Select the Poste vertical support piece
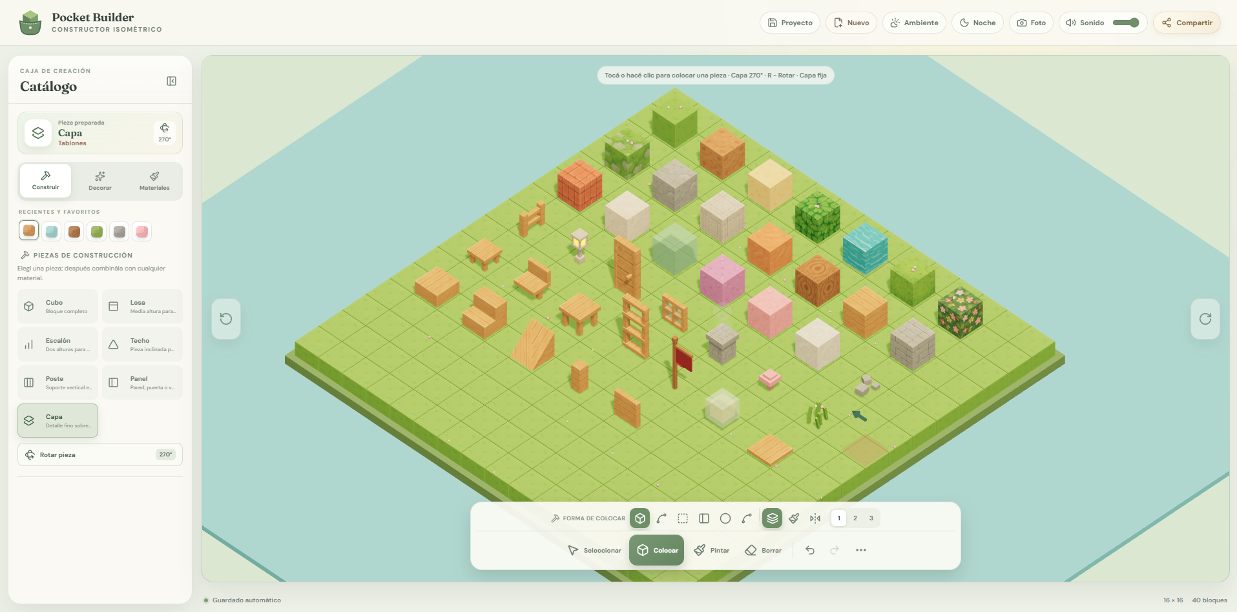 58,383
